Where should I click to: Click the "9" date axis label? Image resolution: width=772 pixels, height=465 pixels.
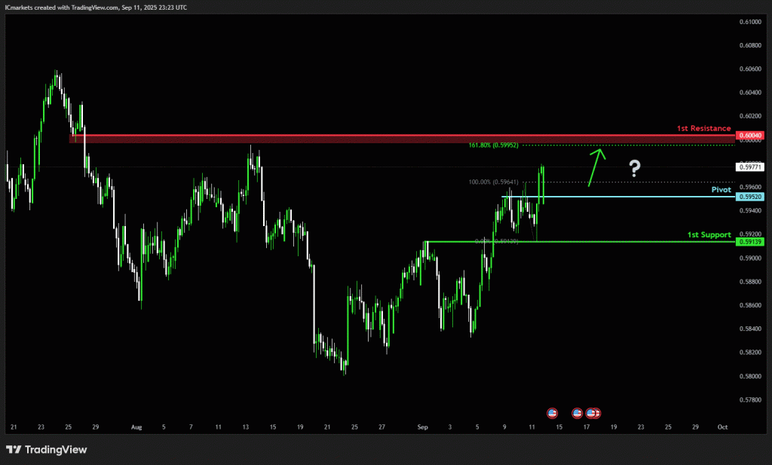click(x=504, y=427)
